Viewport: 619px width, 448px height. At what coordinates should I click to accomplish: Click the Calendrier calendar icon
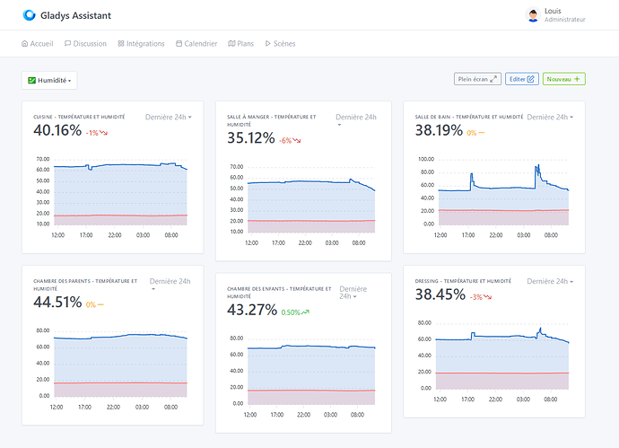point(179,43)
